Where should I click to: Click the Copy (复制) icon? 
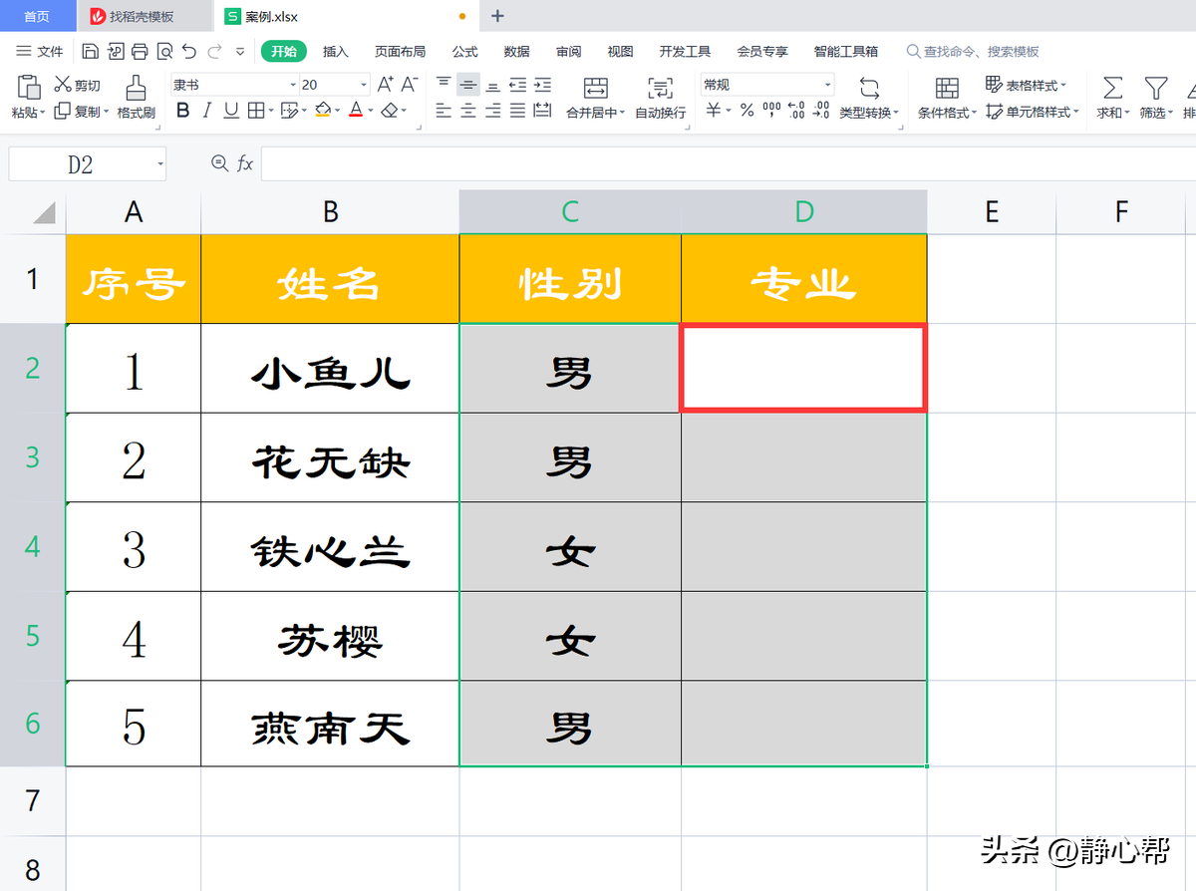[x=63, y=112]
